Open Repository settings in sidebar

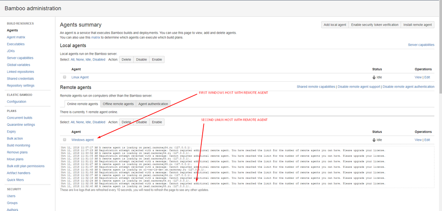tap(21, 86)
